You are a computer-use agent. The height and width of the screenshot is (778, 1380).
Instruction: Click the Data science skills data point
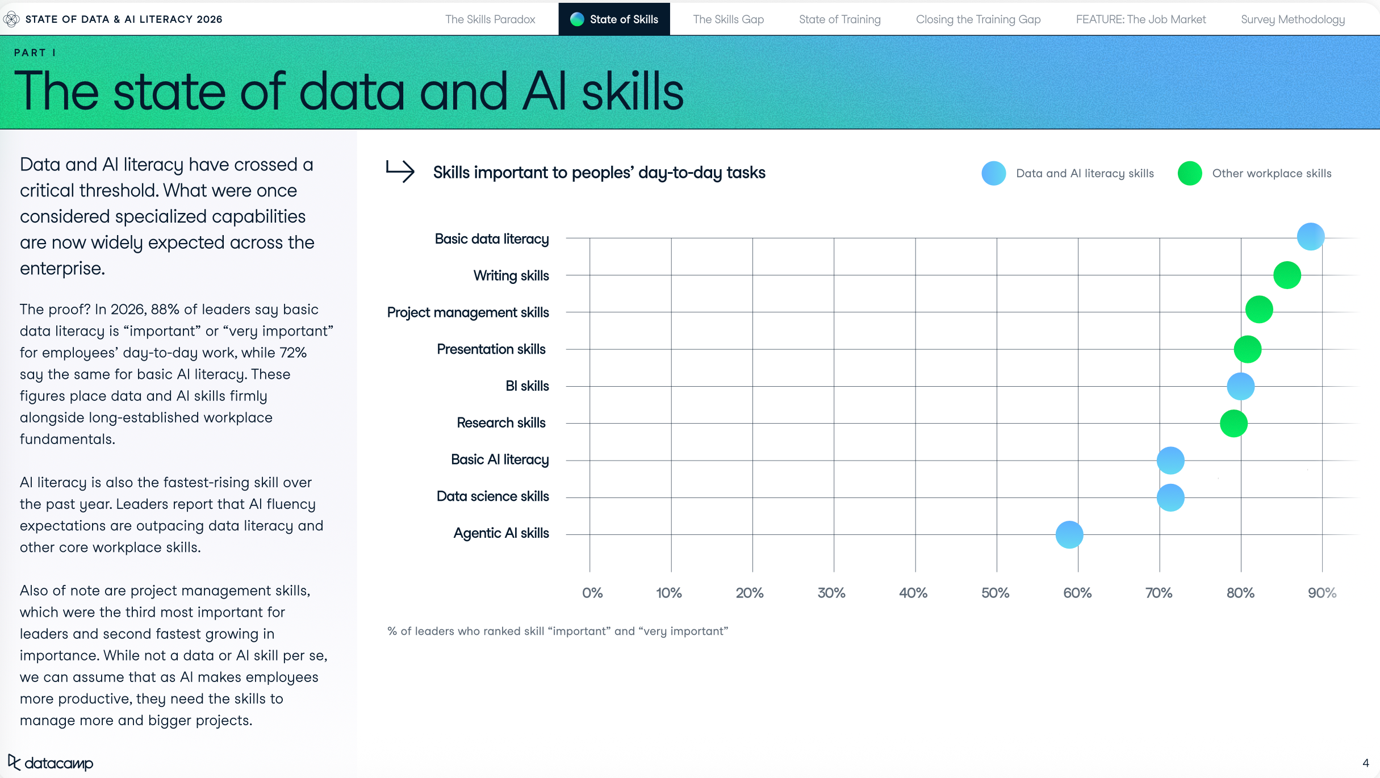click(x=1170, y=497)
